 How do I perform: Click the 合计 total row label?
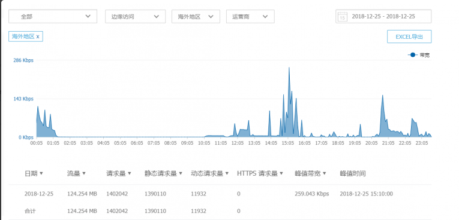[30, 211]
